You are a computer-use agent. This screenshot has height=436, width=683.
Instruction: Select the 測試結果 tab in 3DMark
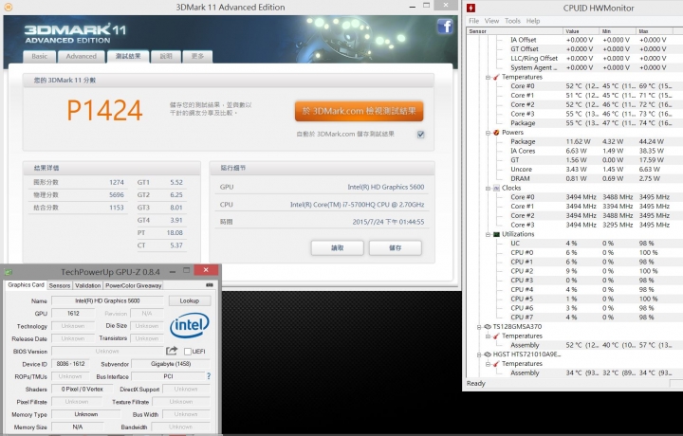tap(128, 57)
